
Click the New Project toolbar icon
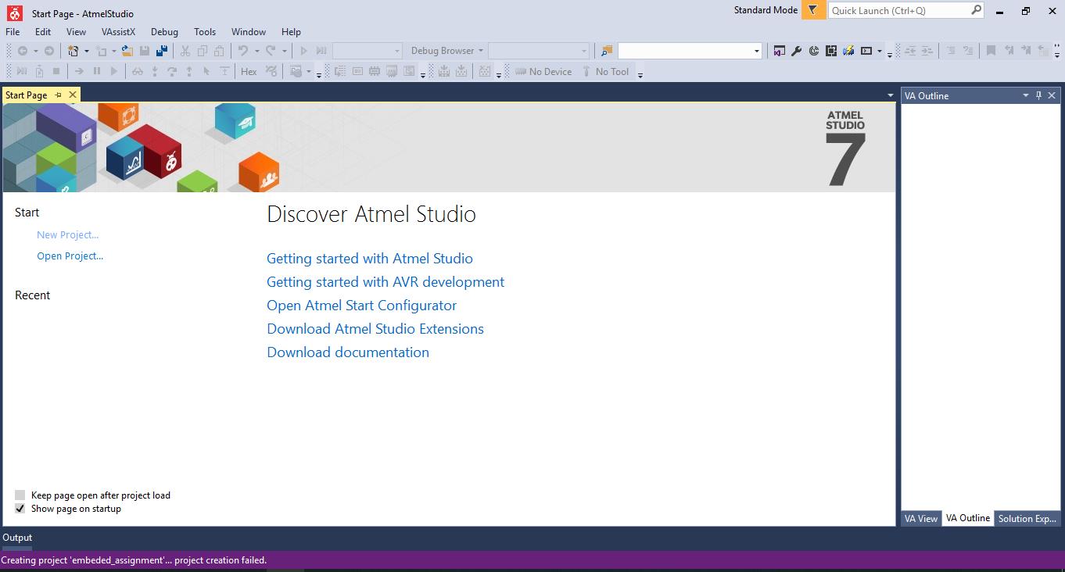[x=74, y=51]
